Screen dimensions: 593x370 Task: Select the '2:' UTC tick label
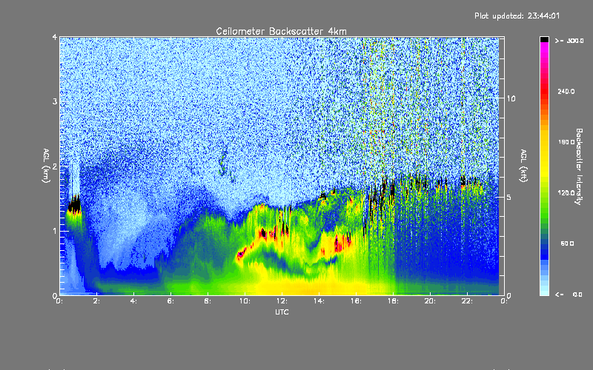coord(97,301)
